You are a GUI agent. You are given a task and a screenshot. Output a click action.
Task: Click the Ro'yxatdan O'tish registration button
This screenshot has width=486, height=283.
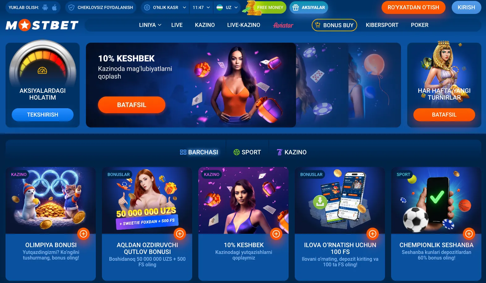point(413,7)
